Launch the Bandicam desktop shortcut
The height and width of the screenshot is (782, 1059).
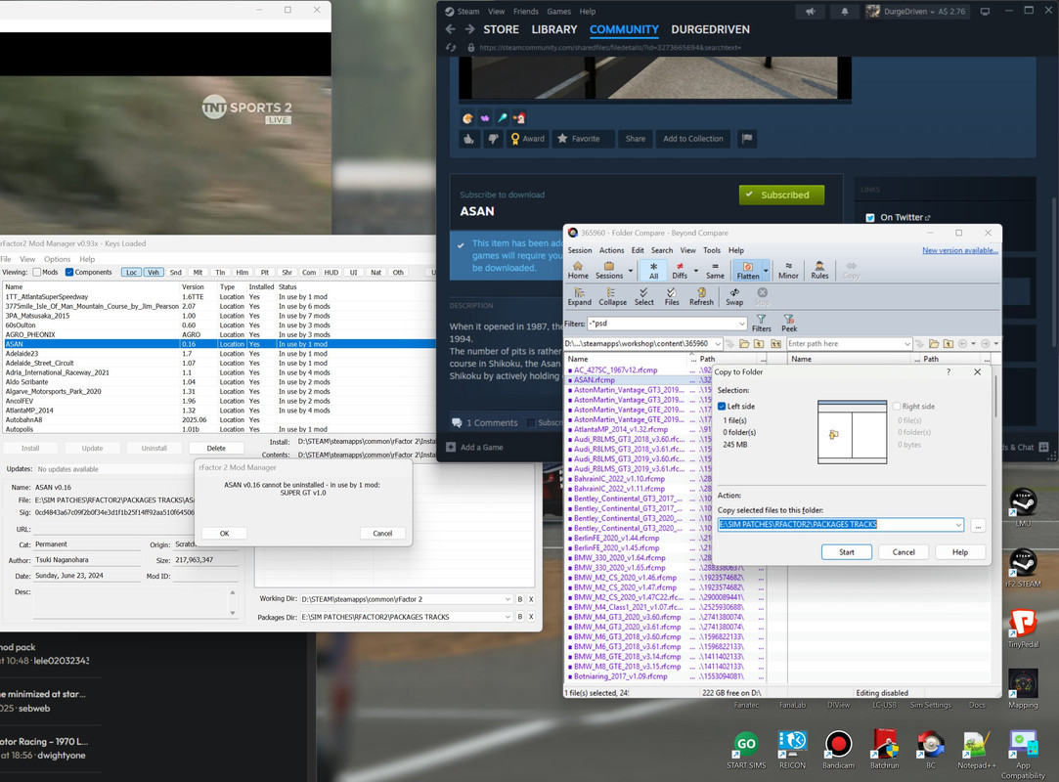click(x=838, y=750)
